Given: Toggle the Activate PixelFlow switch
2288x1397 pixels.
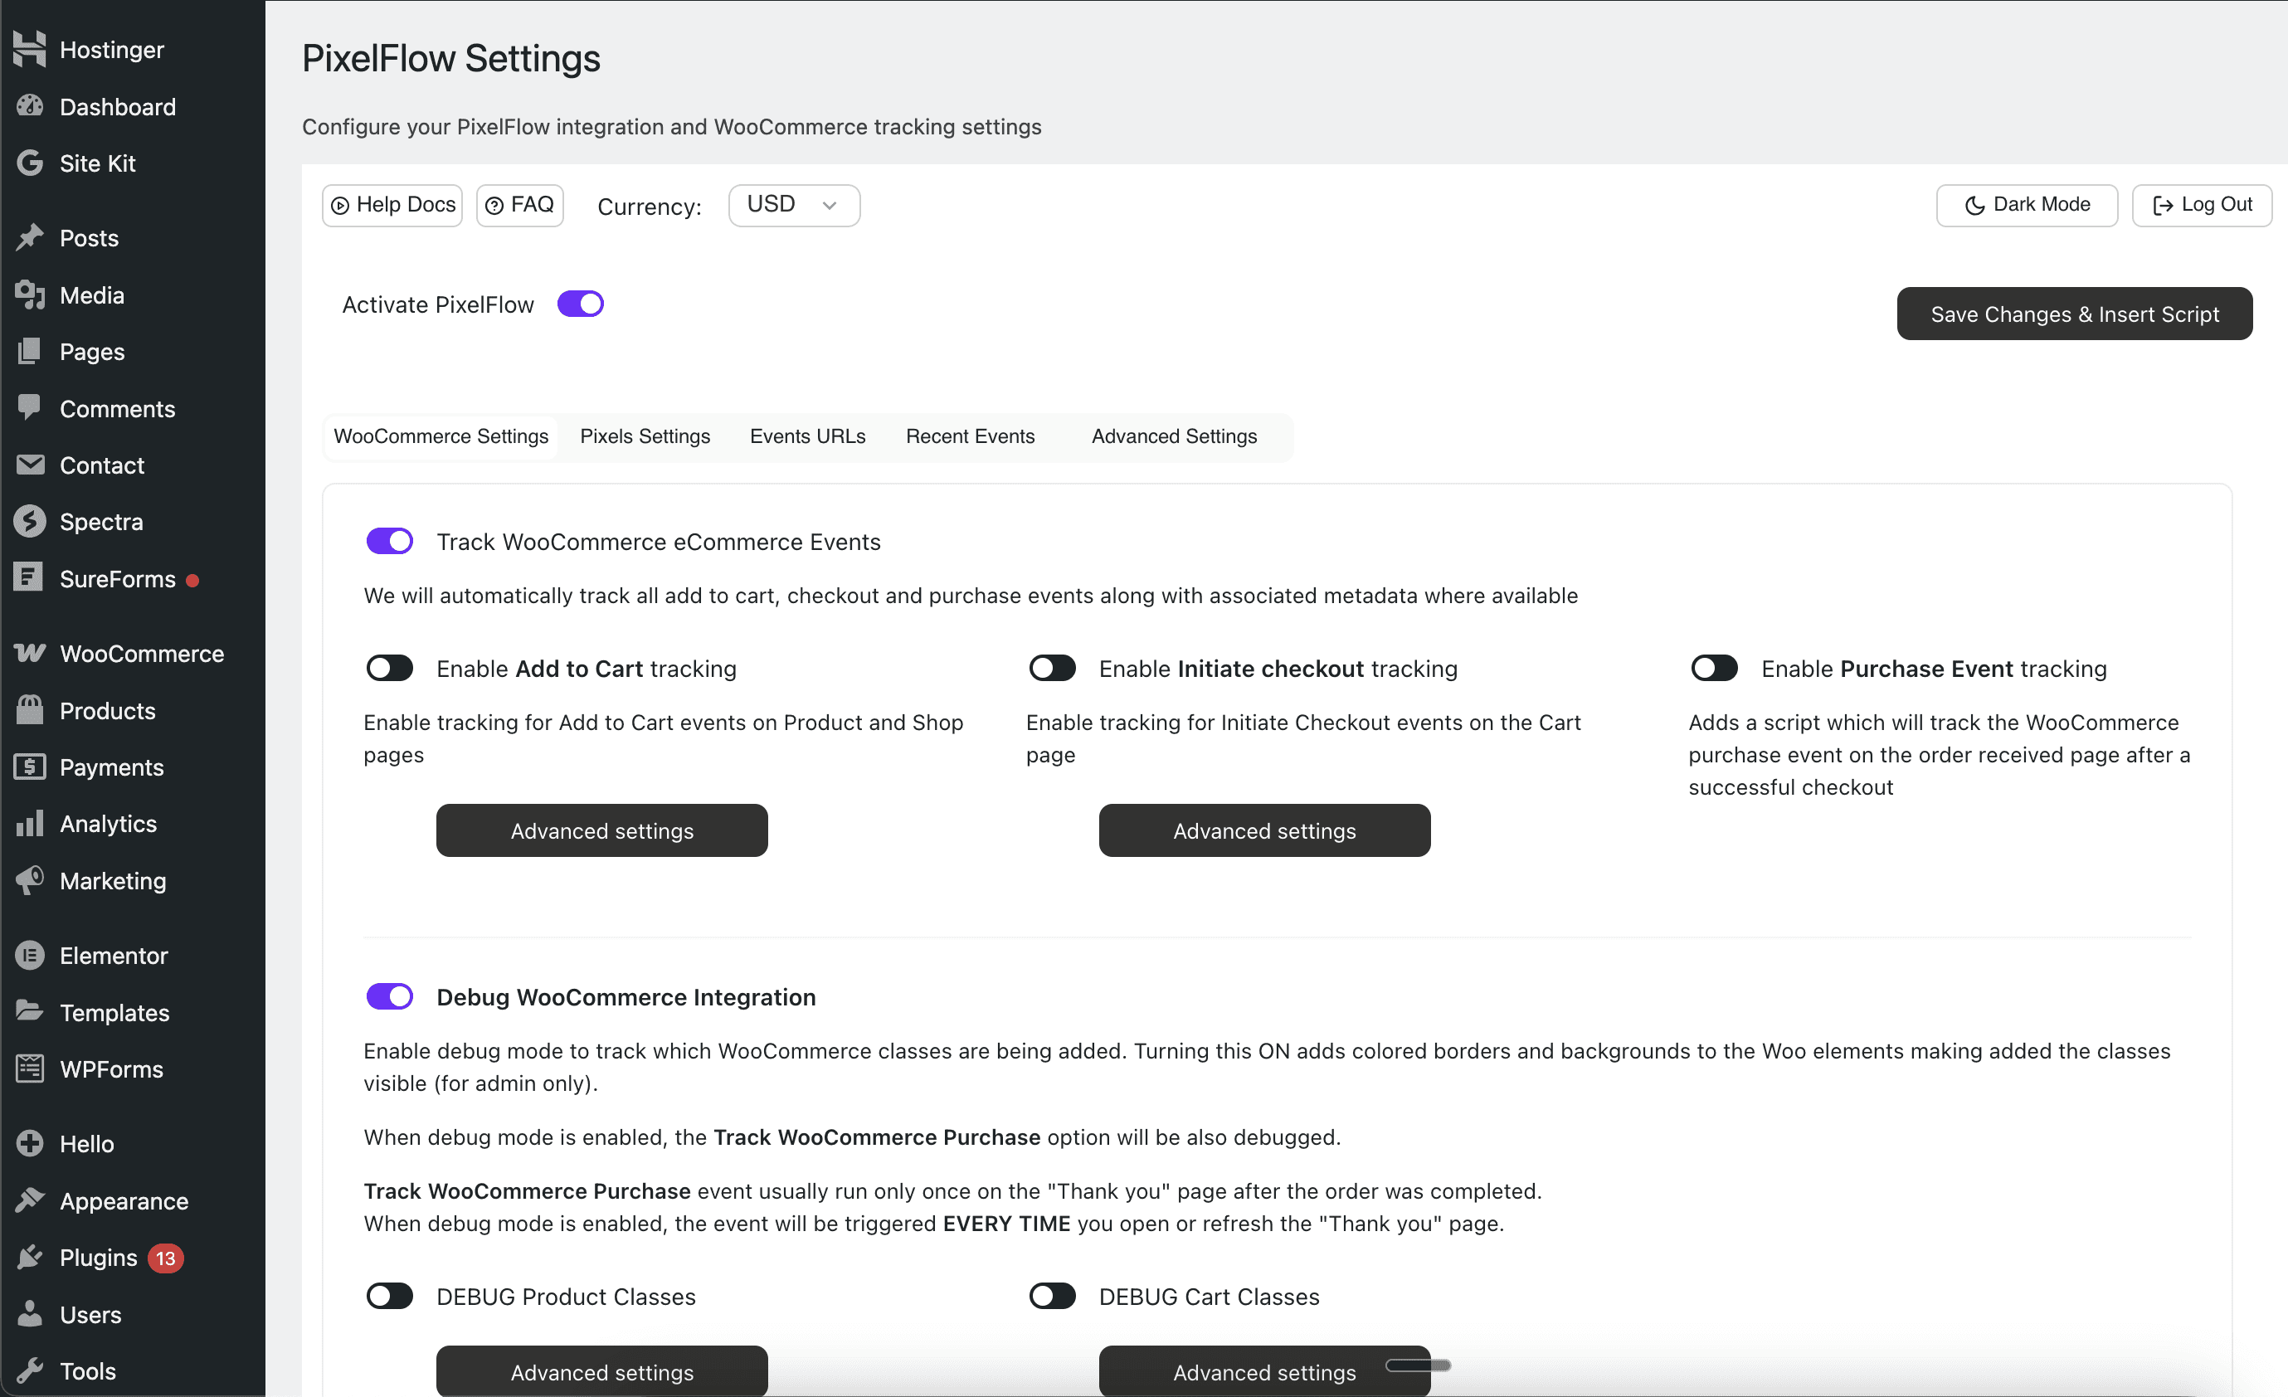Looking at the screenshot, I should [581, 304].
